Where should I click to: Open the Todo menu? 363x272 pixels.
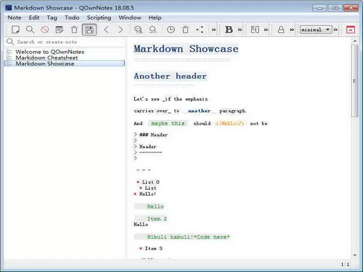[x=72, y=17]
